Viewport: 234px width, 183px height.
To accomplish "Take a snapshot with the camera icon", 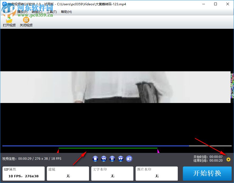I will pos(129,159).
